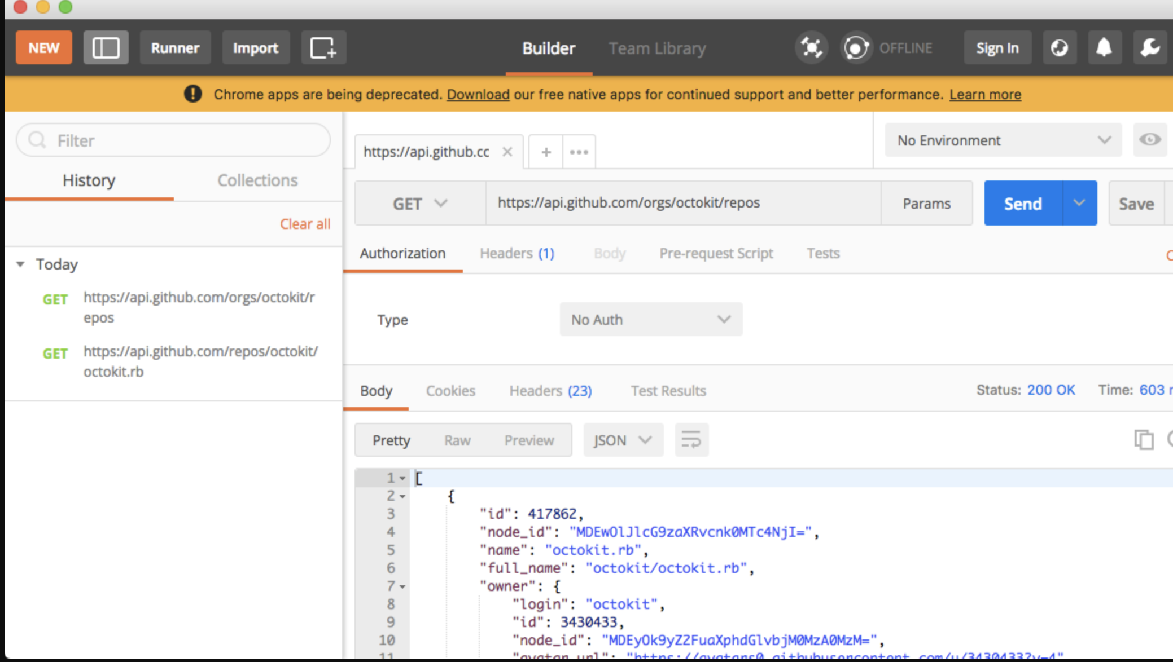Click the history Filter search field
The width and height of the screenshot is (1173, 662).
point(173,140)
